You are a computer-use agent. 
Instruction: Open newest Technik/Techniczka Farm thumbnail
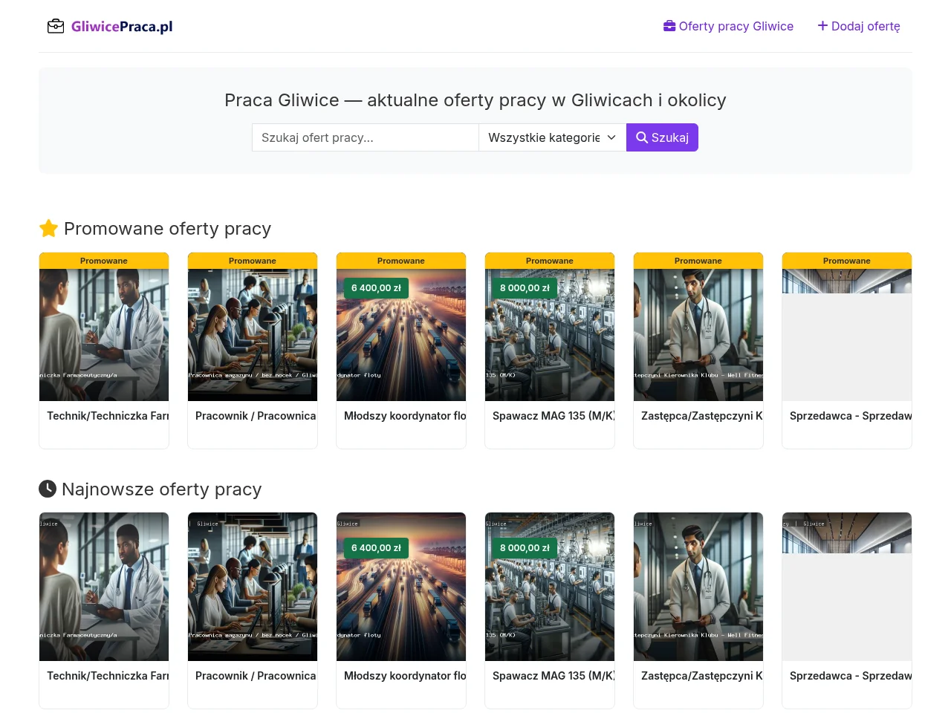point(104,587)
